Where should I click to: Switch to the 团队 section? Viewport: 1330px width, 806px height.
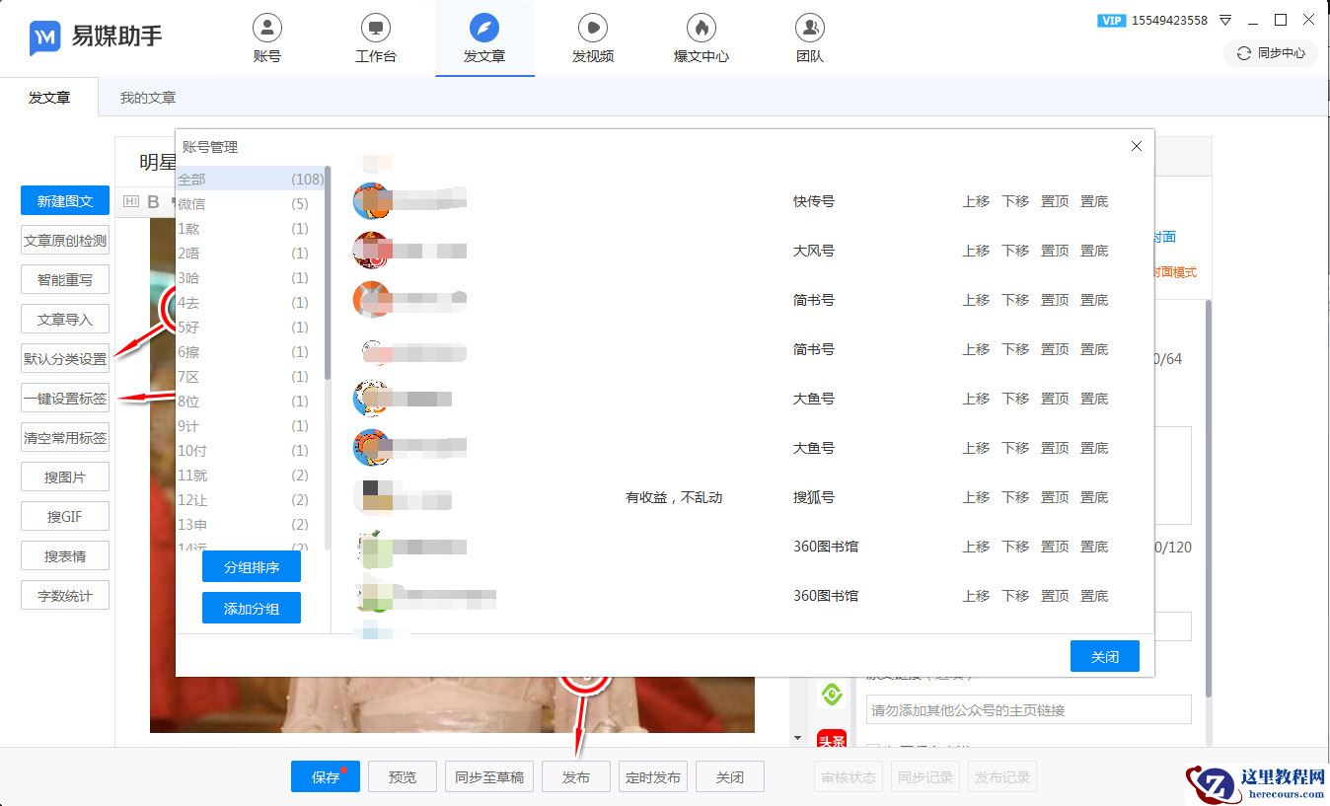[x=810, y=39]
